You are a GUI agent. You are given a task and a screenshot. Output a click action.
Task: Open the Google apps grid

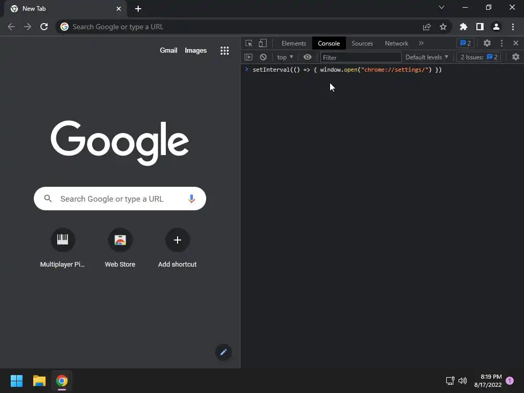pos(225,51)
